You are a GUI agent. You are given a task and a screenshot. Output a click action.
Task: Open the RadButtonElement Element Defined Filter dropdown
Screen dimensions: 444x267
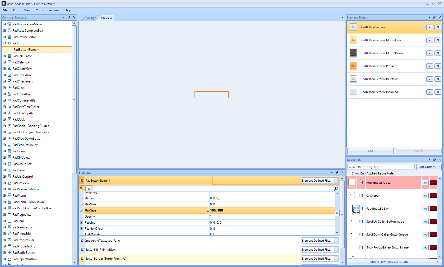pos(336,181)
